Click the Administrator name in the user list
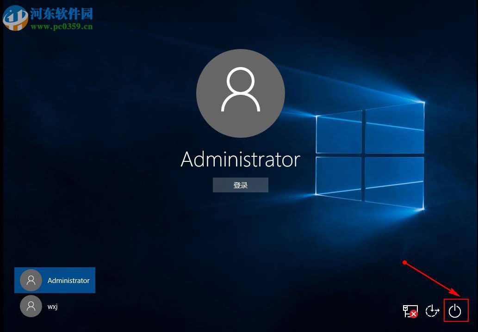478x332 pixels. [68, 280]
